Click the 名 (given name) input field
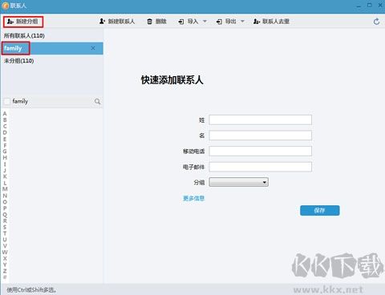Viewport: 385px width, 295px height. 260,135
